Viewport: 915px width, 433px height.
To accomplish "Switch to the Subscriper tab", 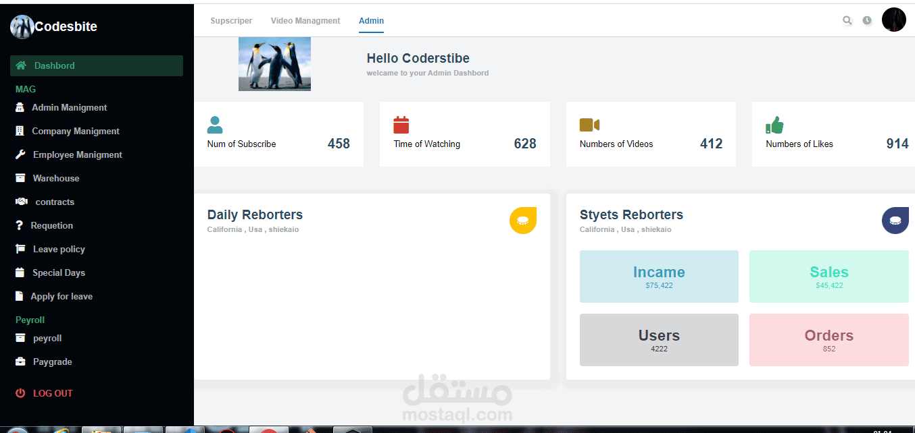I will (231, 20).
